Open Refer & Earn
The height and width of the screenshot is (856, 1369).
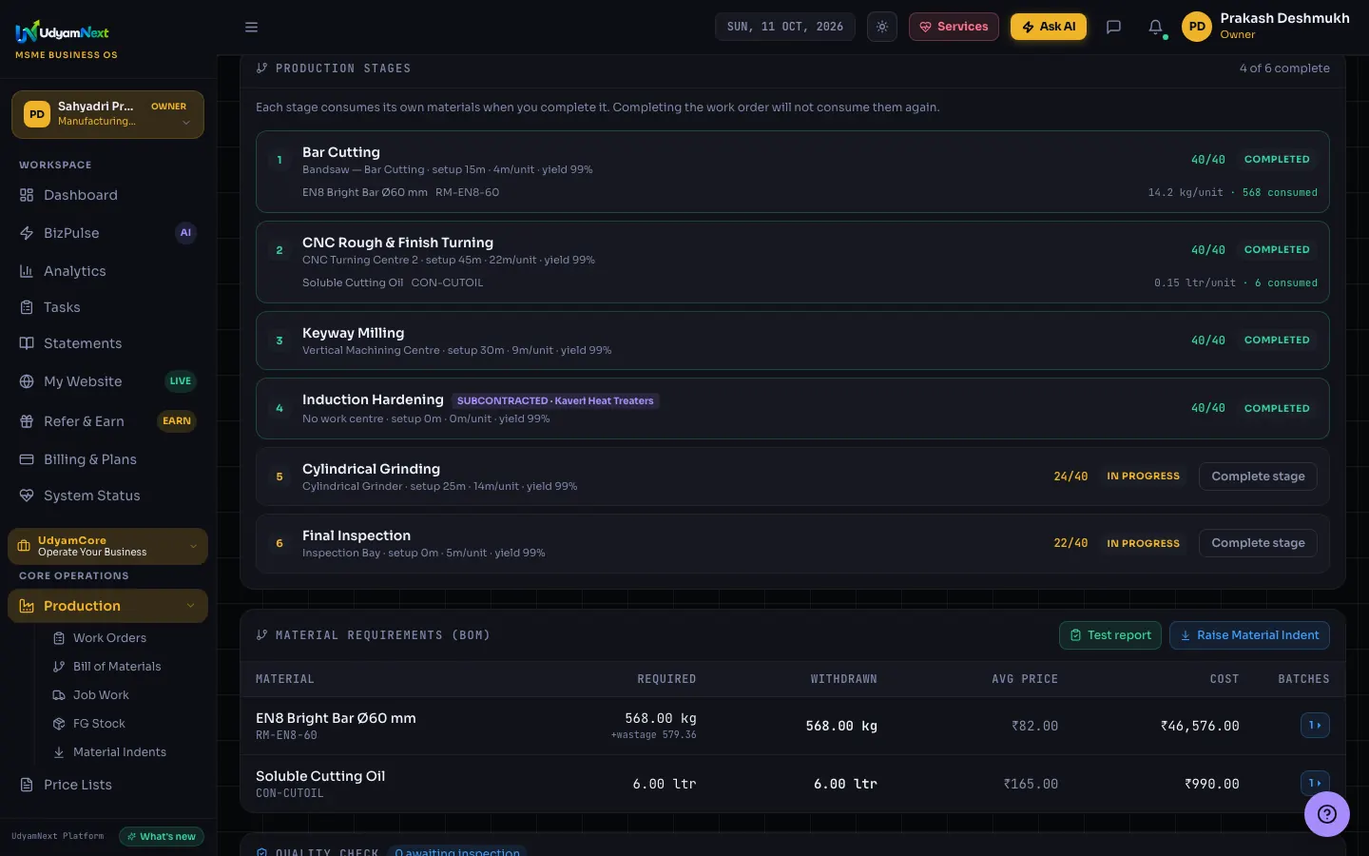pyautogui.click(x=107, y=421)
